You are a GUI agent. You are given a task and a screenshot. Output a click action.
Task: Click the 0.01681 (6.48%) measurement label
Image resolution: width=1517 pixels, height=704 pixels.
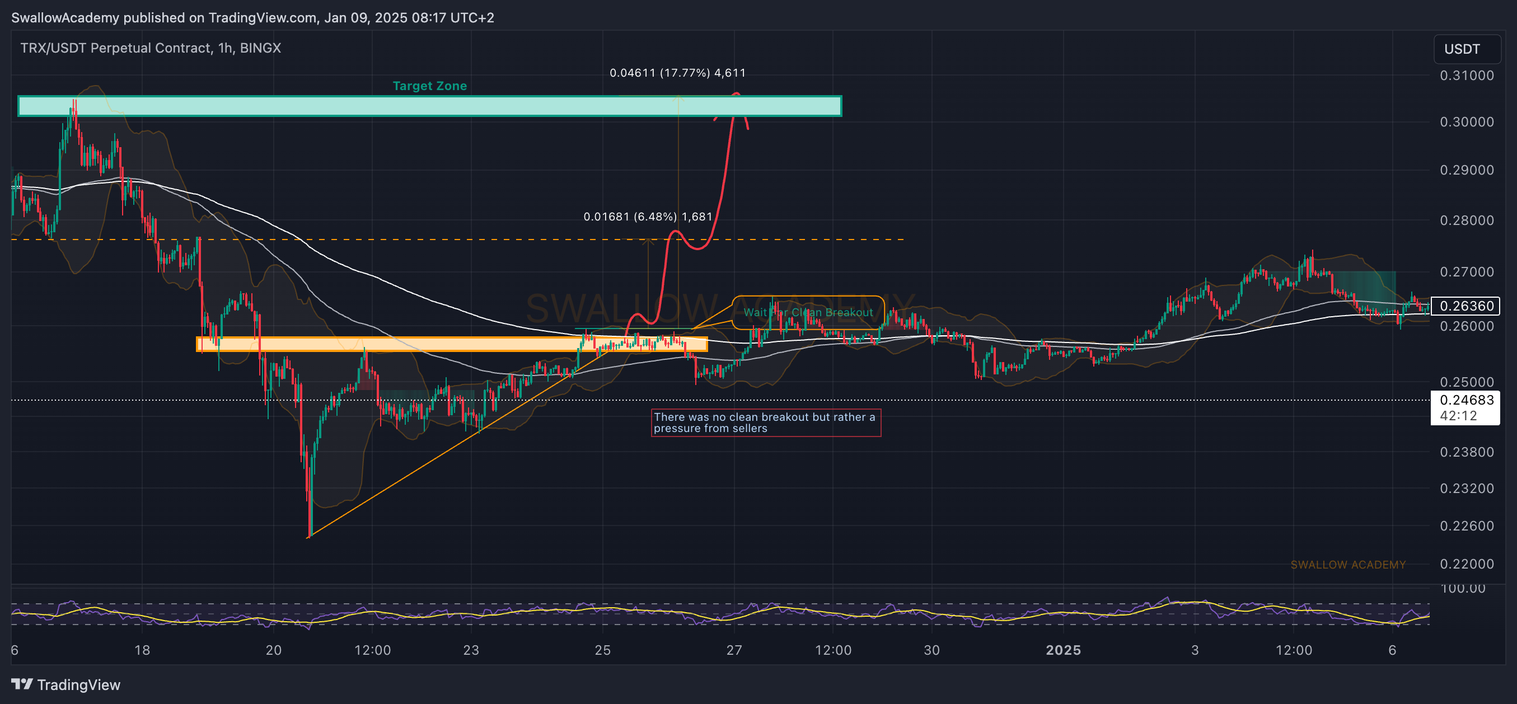pyautogui.click(x=648, y=217)
